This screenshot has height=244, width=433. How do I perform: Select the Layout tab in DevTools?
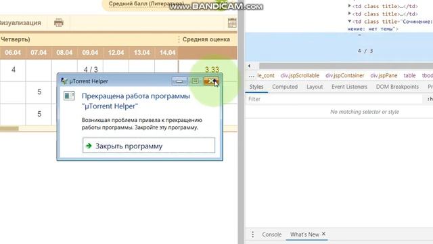[x=315, y=87]
